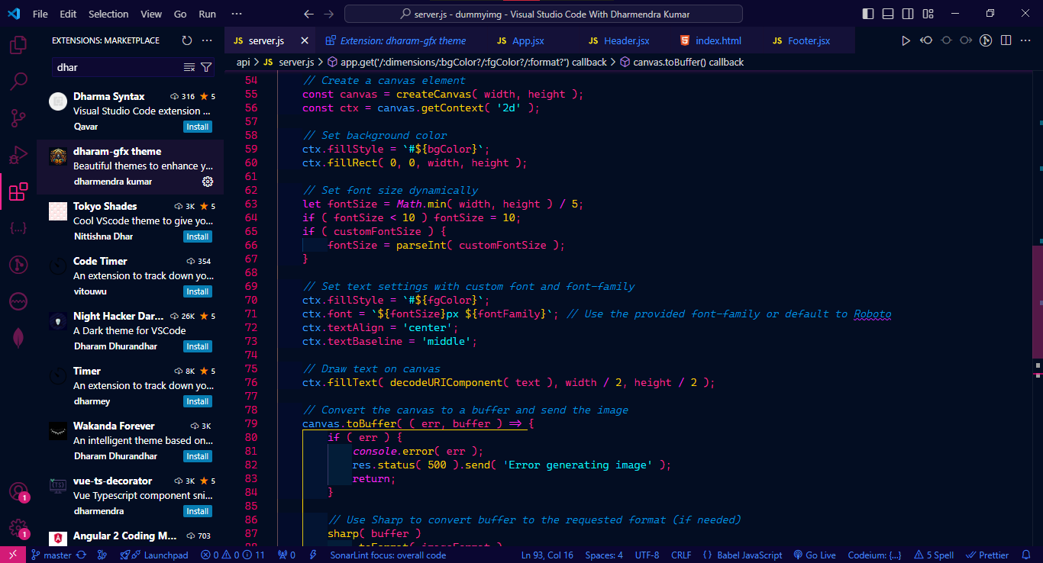The image size is (1043, 563).
Task: Install the Code Timer extension
Action: [x=198, y=291]
